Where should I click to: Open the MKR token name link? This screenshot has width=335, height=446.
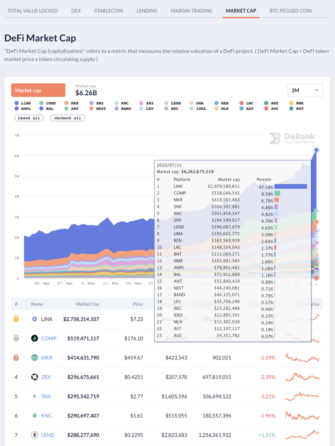point(47,358)
